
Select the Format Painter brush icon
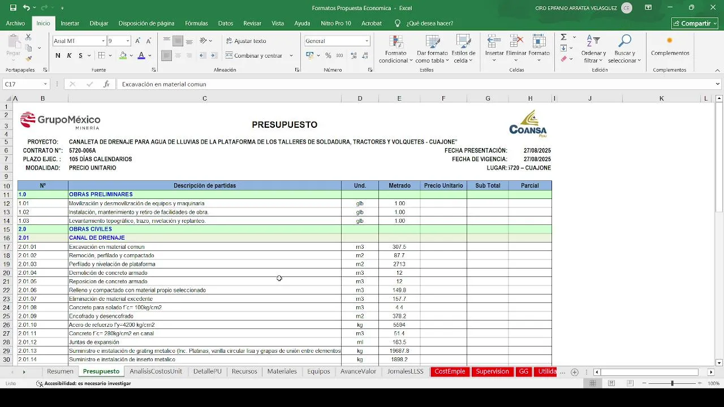[28, 58]
